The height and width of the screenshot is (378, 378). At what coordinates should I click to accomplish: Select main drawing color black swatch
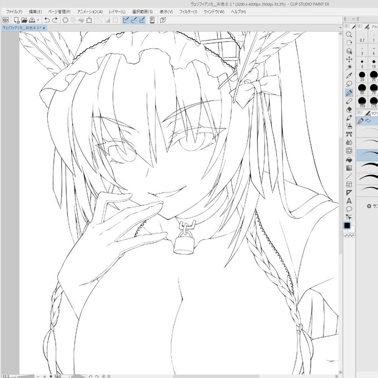coord(347,226)
